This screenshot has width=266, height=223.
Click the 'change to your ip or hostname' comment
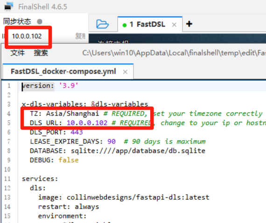(x=213, y=123)
